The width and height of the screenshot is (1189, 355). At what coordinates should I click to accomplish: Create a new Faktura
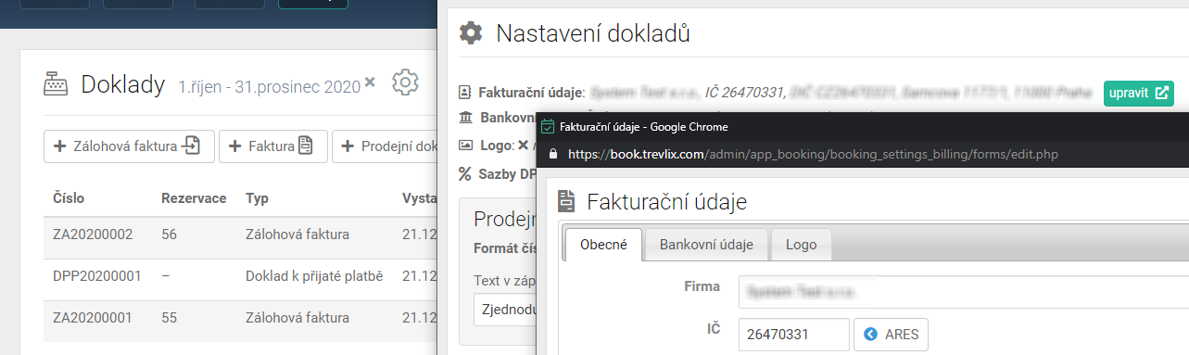[272, 146]
